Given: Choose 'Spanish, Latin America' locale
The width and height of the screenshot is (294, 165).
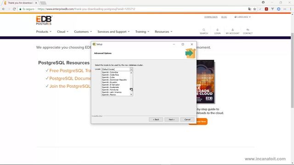Looking at the screenshot, I should coord(115,92).
